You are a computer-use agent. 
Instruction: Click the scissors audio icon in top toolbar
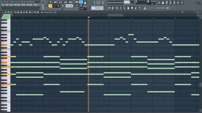pyautogui.click(x=170, y=3)
